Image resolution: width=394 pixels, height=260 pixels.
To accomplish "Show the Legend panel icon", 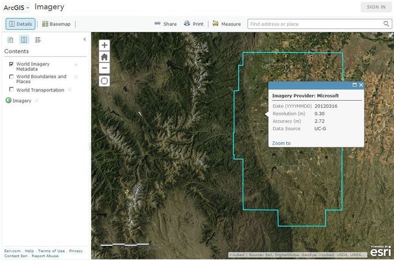I will tap(38, 39).
